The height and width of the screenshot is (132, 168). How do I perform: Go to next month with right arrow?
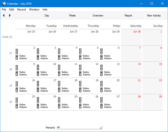point(10,15)
